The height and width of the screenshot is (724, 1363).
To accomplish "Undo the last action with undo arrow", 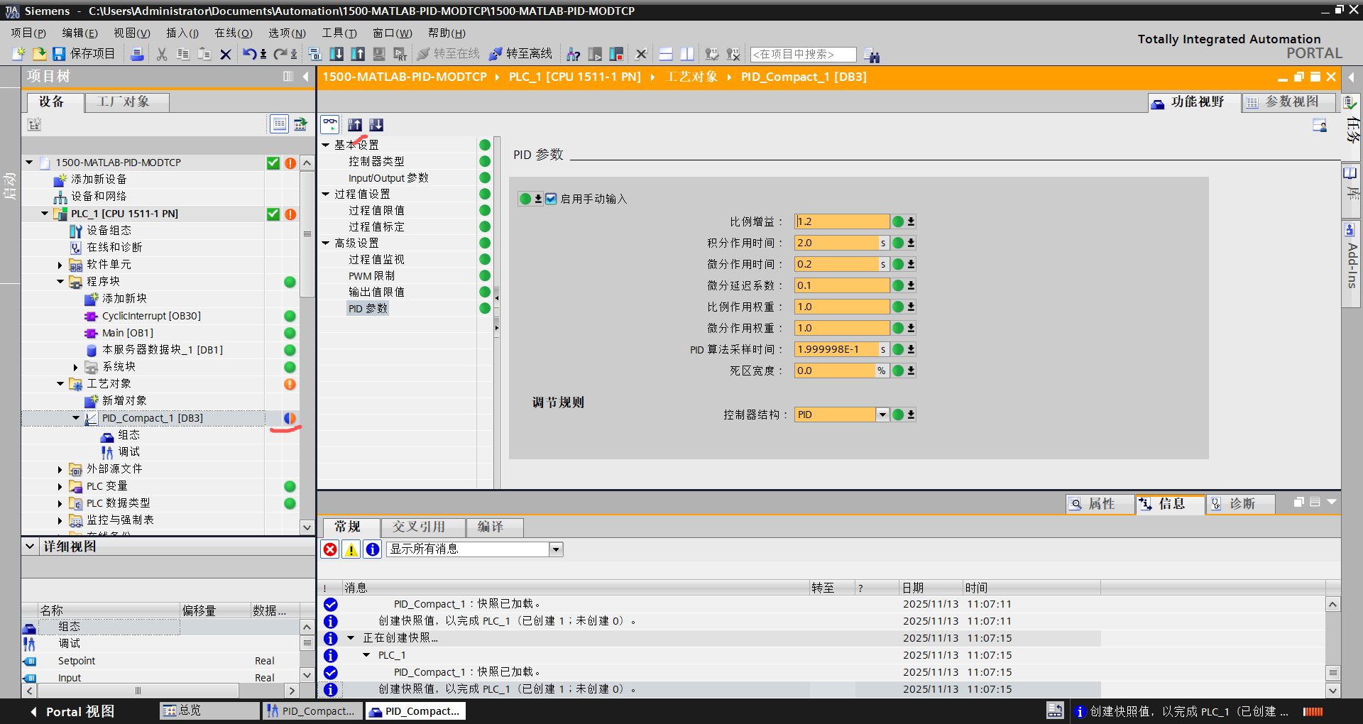I will (x=250, y=54).
